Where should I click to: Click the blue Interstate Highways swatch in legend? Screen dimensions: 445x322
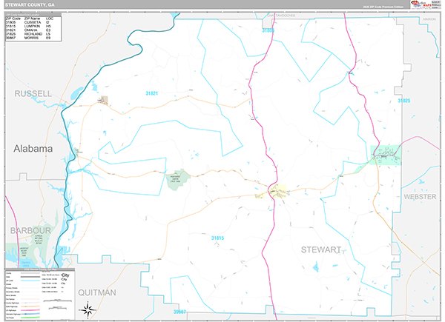coord(30,314)
